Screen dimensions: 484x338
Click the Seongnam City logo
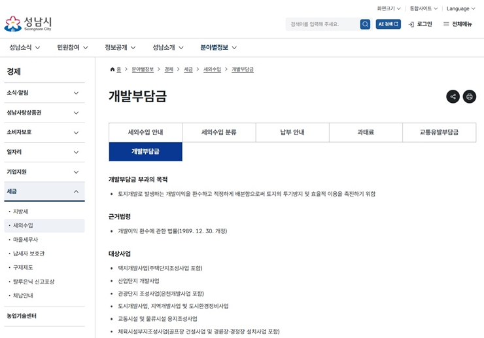27,24
